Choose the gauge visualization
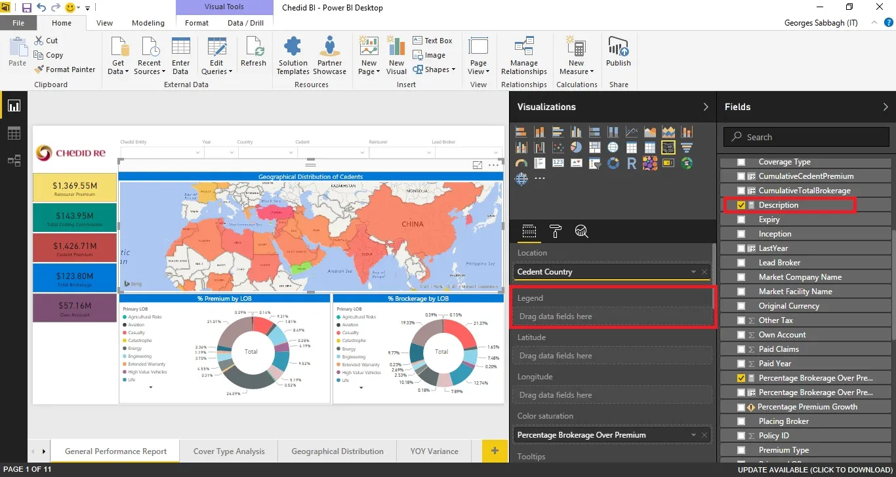This screenshot has height=477, width=896. click(x=521, y=163)
